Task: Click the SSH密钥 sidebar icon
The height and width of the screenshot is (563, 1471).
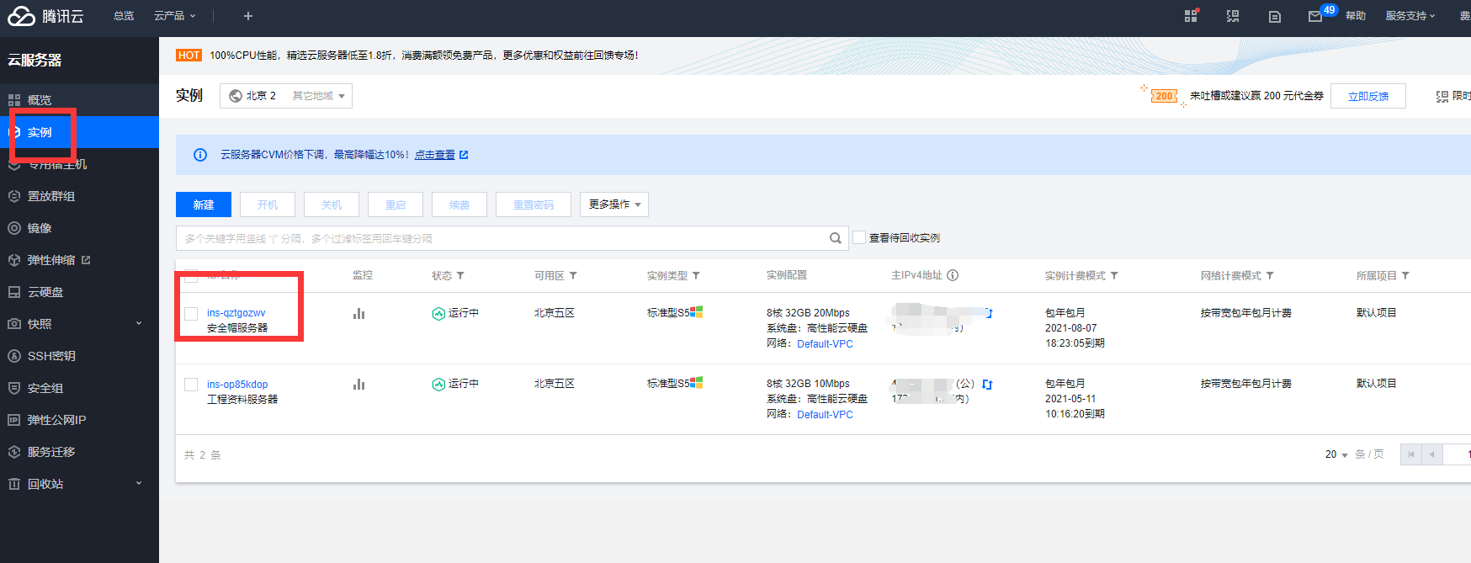Action: pyautogui.click(x=14, y=356)
